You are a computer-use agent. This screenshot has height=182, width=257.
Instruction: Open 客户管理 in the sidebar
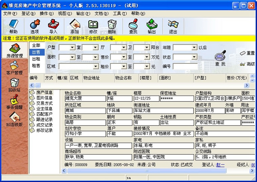pos(14,68)
